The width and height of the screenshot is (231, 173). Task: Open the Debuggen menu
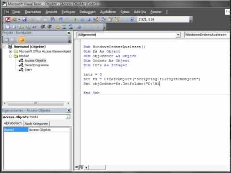[88, 12]
